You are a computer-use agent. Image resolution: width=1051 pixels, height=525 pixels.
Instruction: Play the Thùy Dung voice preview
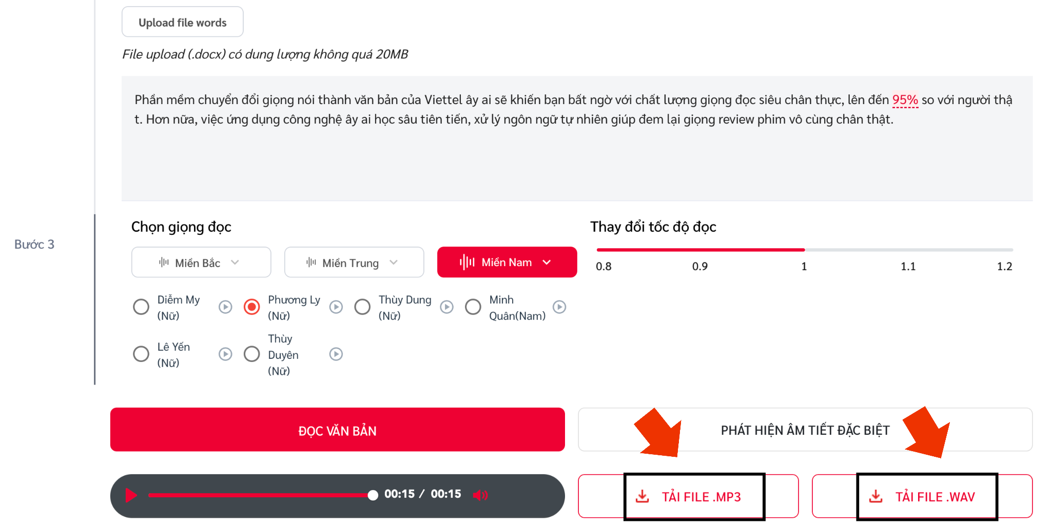[447, 307]
